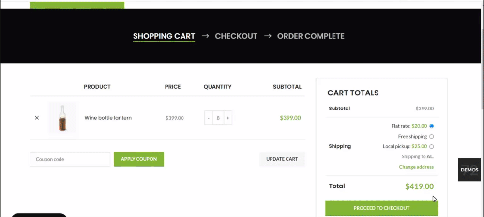Click the quantity number field
The width and height of the screenshot is (484, 217).
[x=218, y=118]
